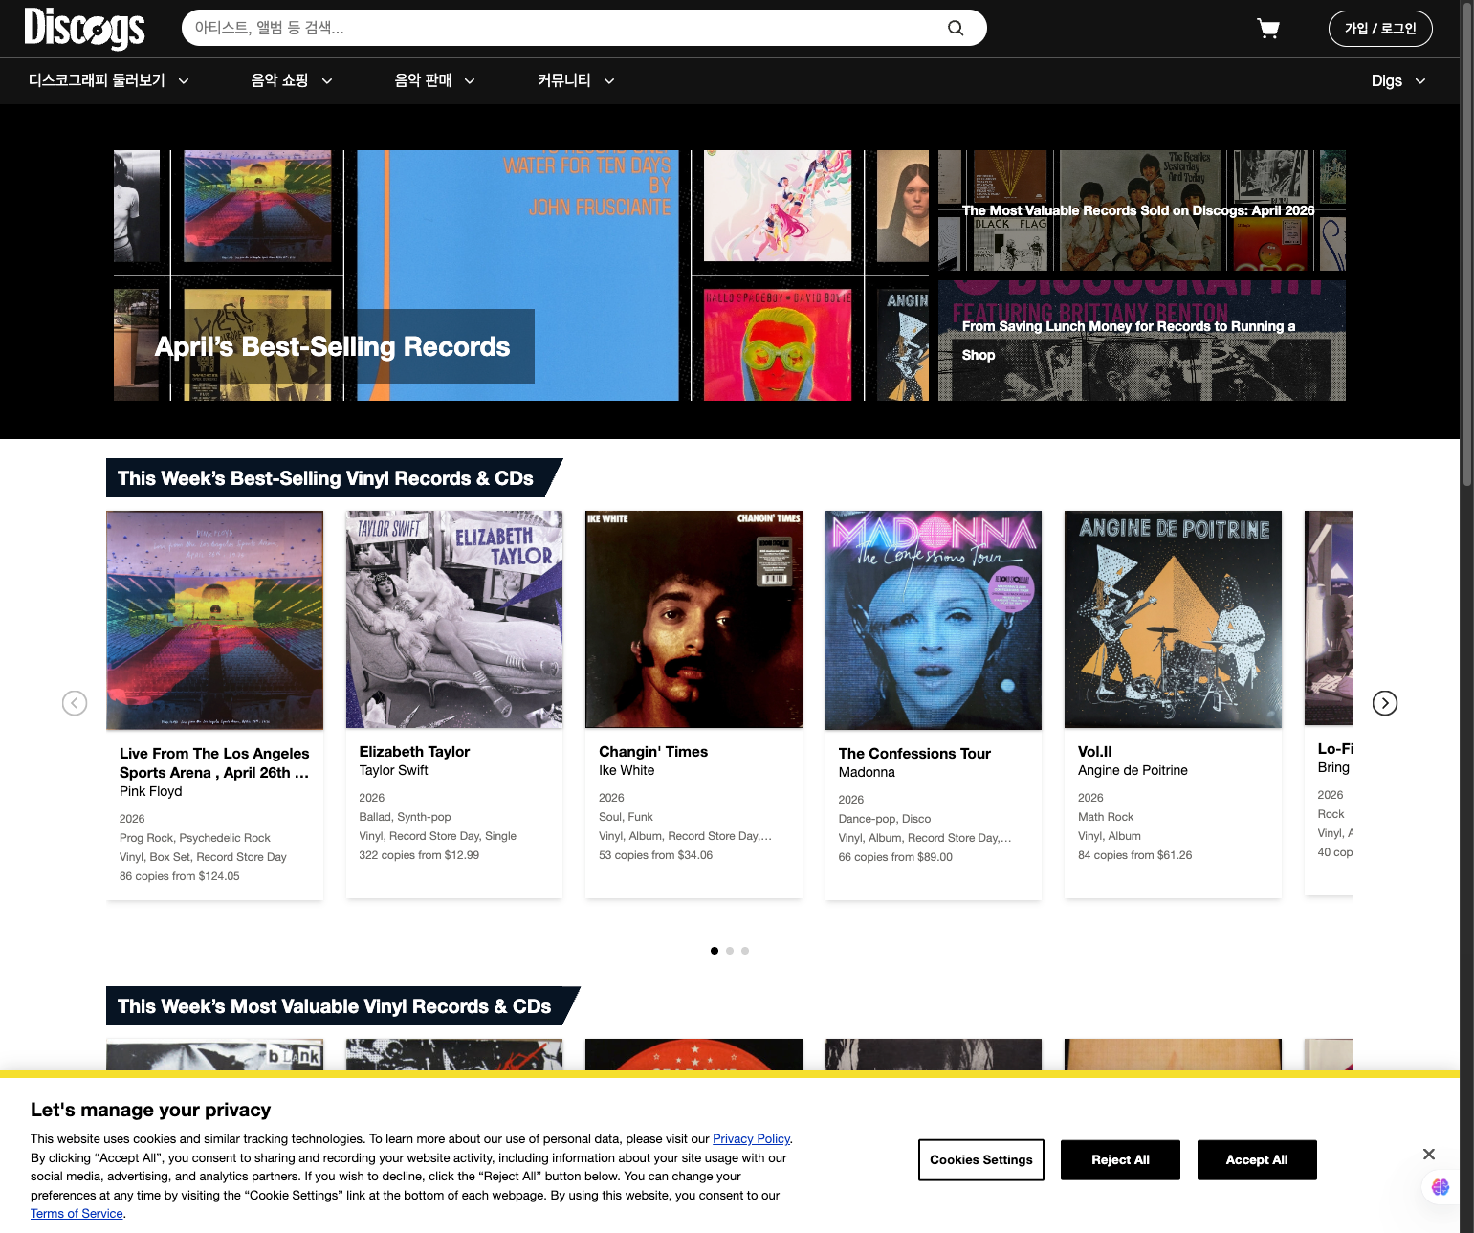1474x1233 pixels.
Task: Click The Confessions Tour release title
Action: click(x=914, y=754)
